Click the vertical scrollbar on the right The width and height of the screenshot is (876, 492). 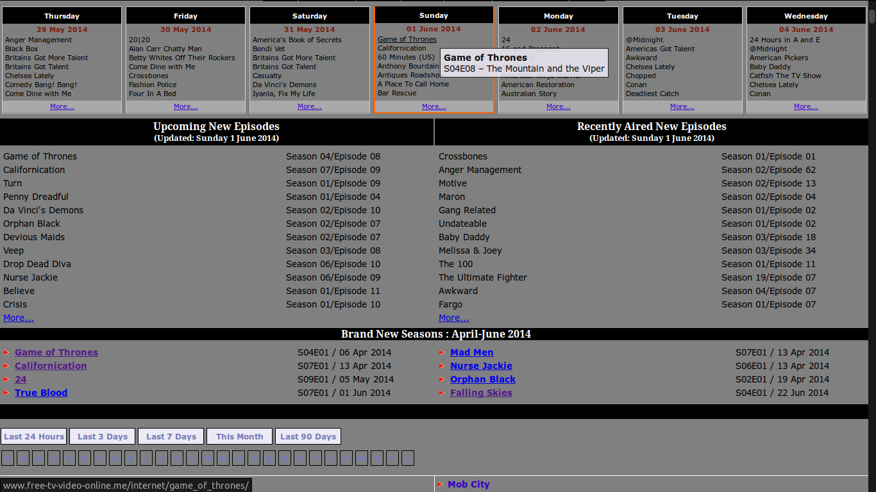(872, 192)
